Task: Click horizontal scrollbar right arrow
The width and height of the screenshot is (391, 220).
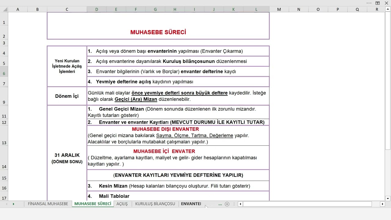Action: pos(382,204)
